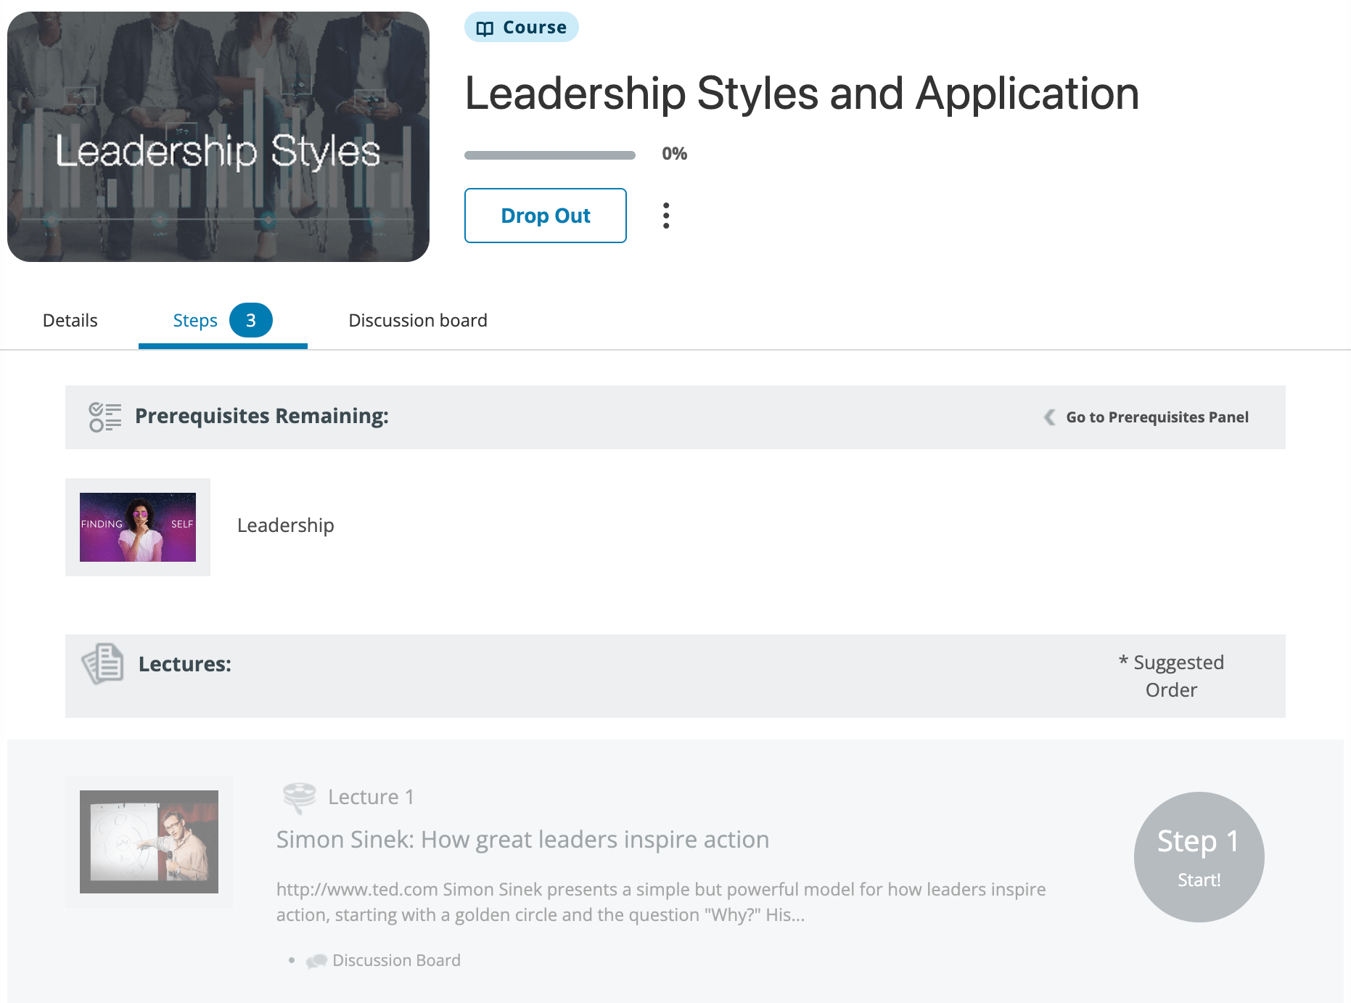Click the Steps count badge showing 3
Screen dimensions: 1351x1003
(x=251, y=320)
